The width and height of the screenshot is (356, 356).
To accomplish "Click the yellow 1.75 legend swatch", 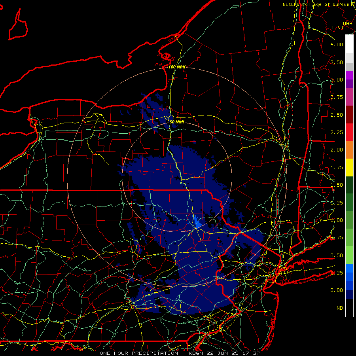I will click(x=349, y=167).
